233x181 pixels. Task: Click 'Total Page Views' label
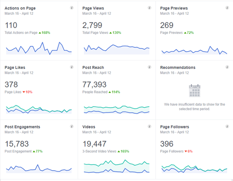tap(95, 32)
